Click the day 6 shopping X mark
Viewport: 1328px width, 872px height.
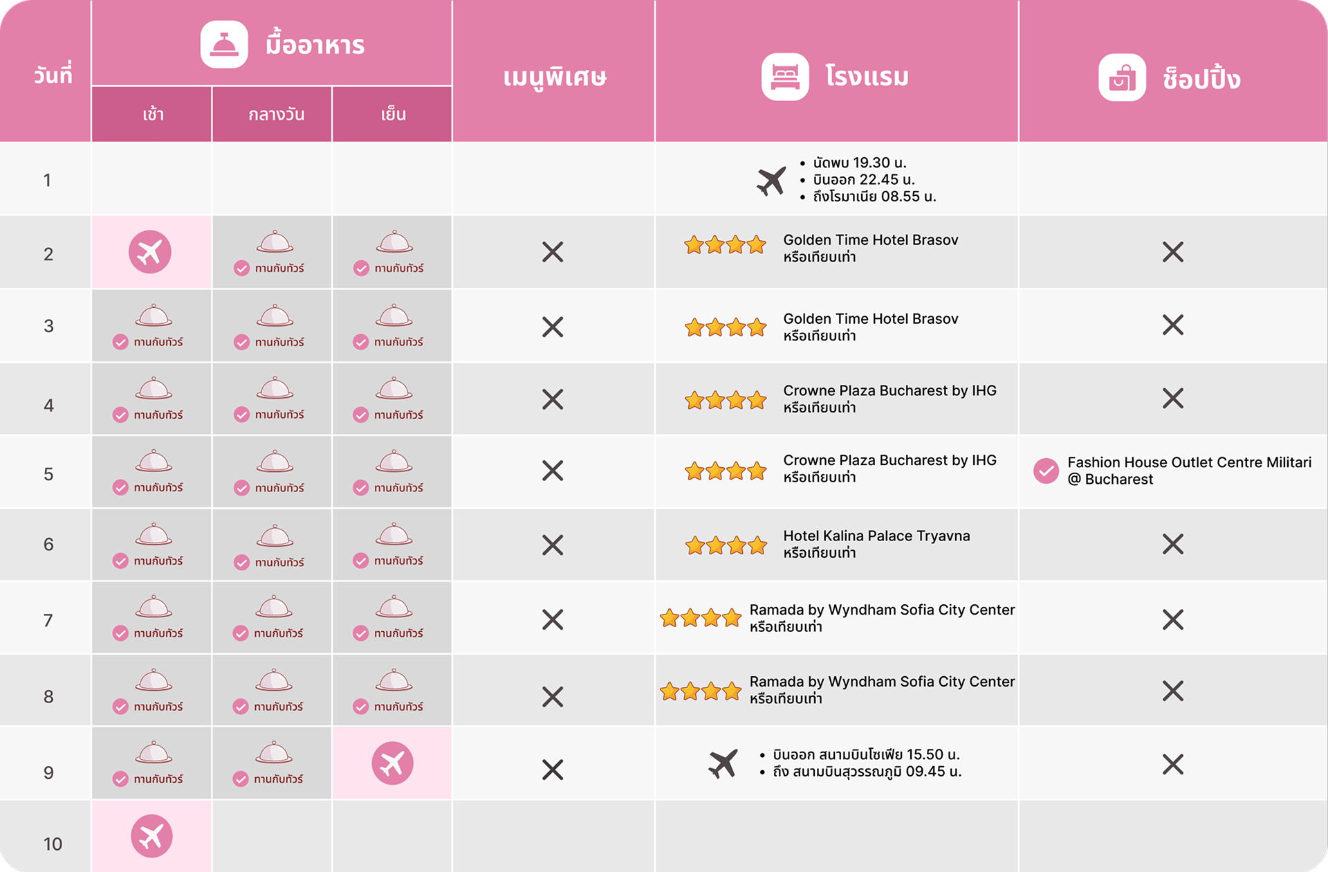[x=1173, y=544]
